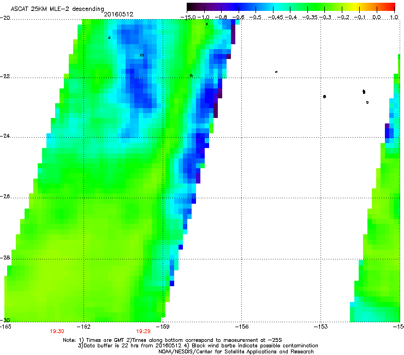Click the -28 latitude axis label
This screenshot has height=355, width=404.
pos(5,258)
